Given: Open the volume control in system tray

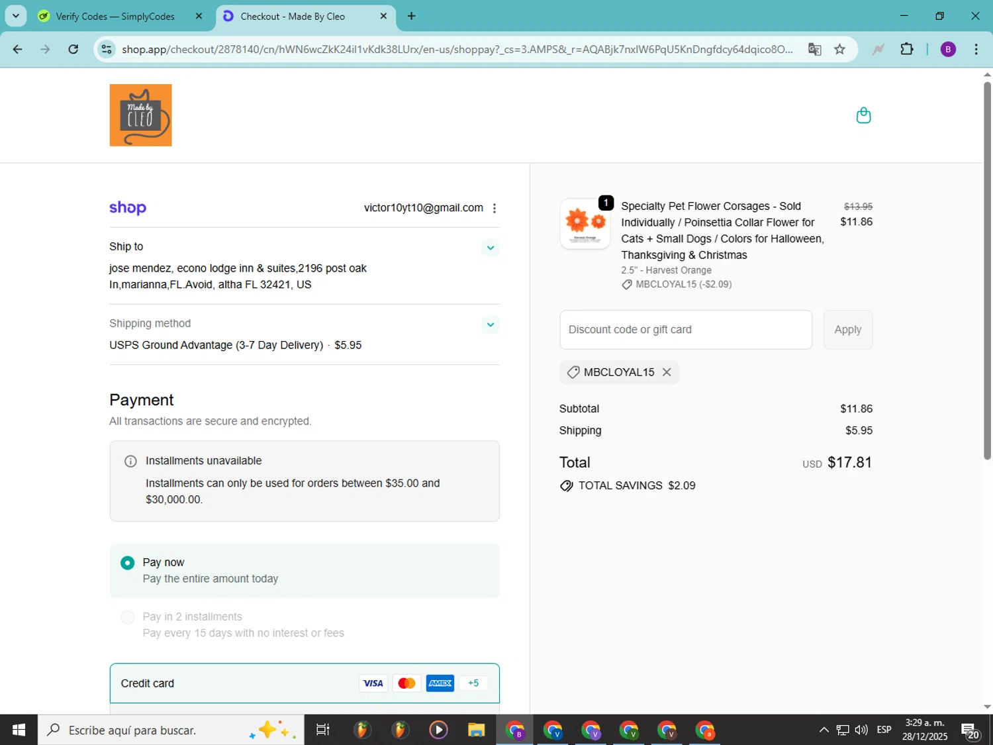Looking at the screenshot, I should click(x=861, y=730).
